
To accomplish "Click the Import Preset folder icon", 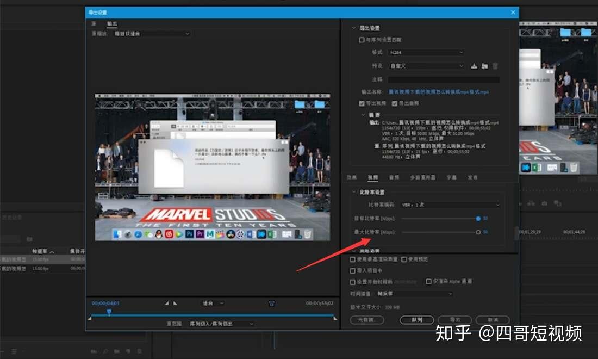I will click(484, 66).
